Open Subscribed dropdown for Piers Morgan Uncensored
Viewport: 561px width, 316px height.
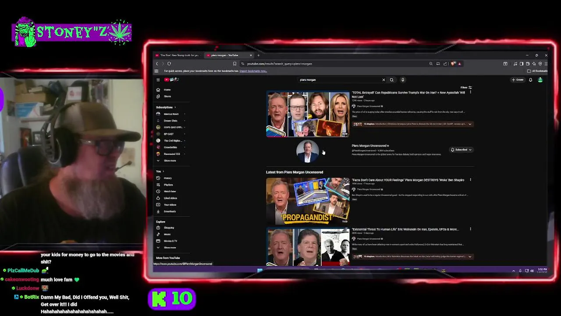(x=461, y=150)
